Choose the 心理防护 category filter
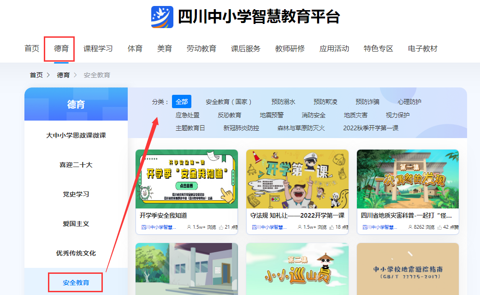The width and height of the screenshot is (480, 295). pos(409,102)
